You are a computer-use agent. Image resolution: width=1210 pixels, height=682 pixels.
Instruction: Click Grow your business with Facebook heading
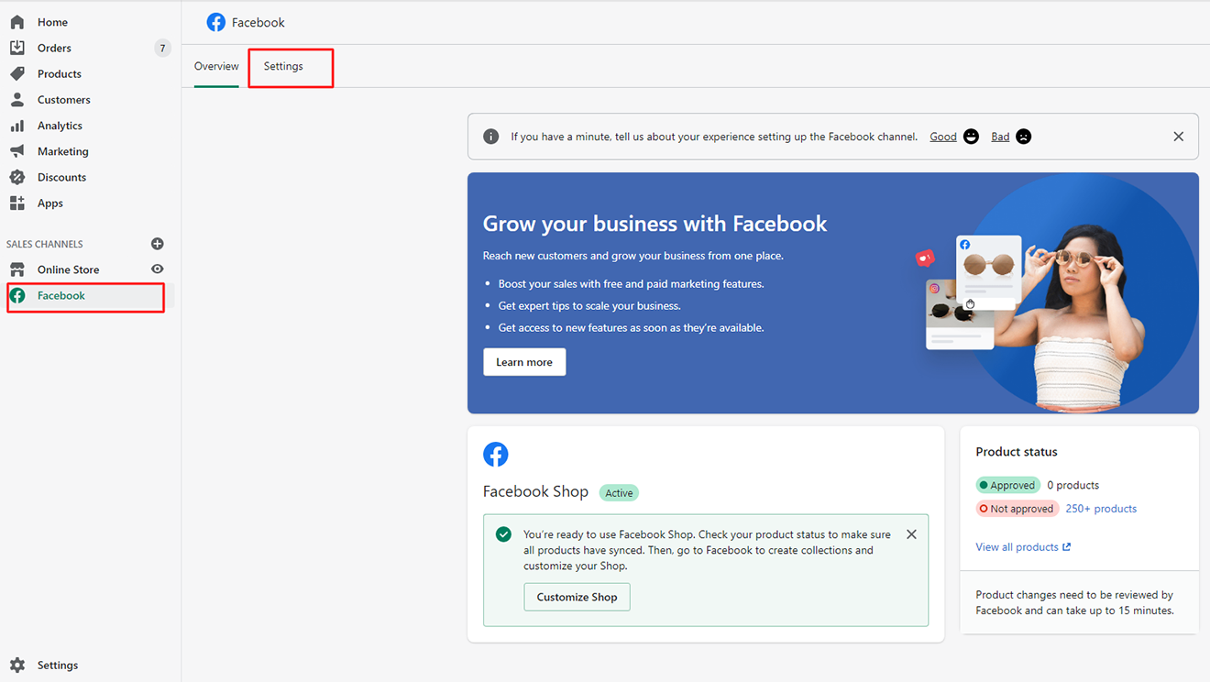click(x=654, y=224)
